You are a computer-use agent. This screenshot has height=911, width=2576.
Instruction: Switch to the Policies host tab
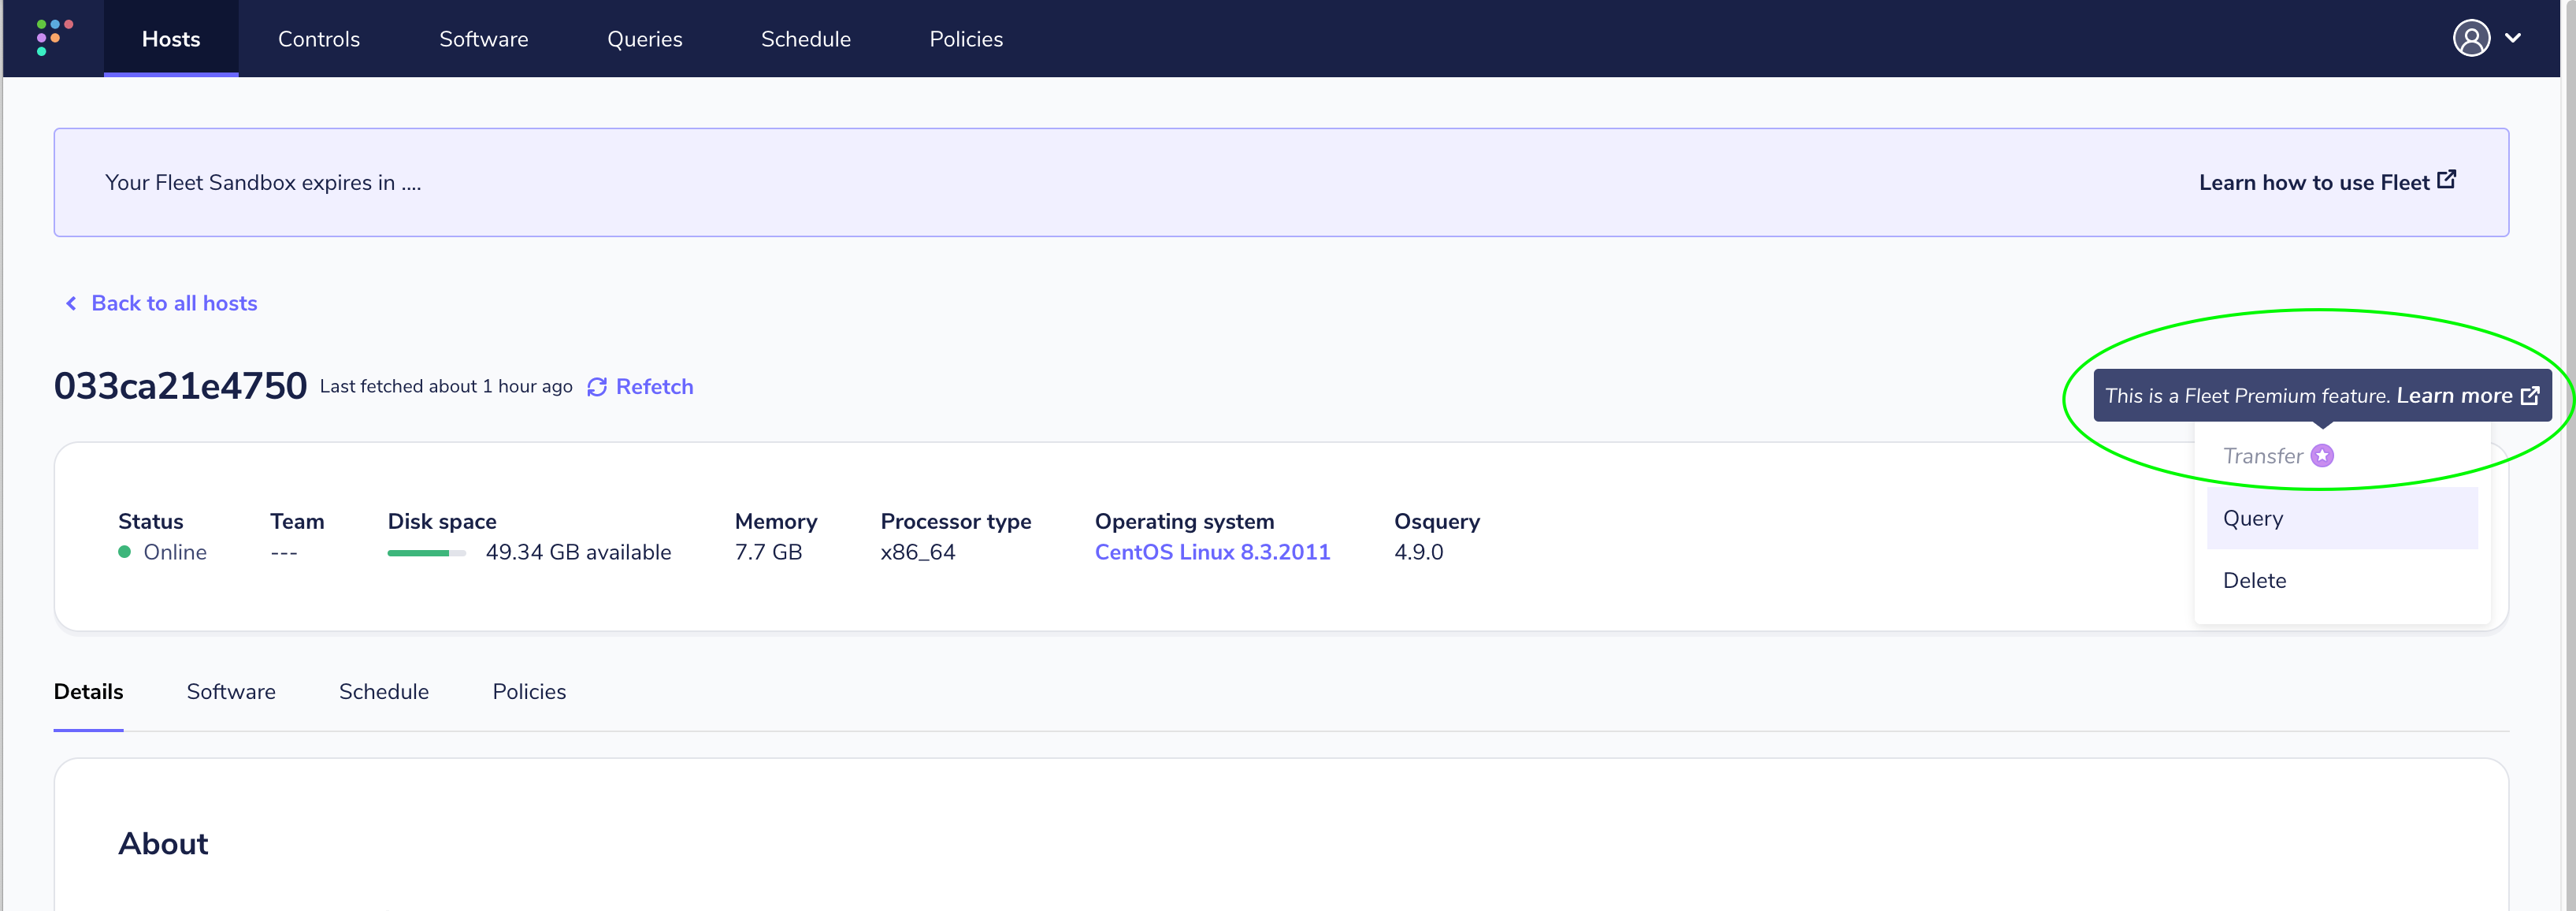tap(528, 691)
